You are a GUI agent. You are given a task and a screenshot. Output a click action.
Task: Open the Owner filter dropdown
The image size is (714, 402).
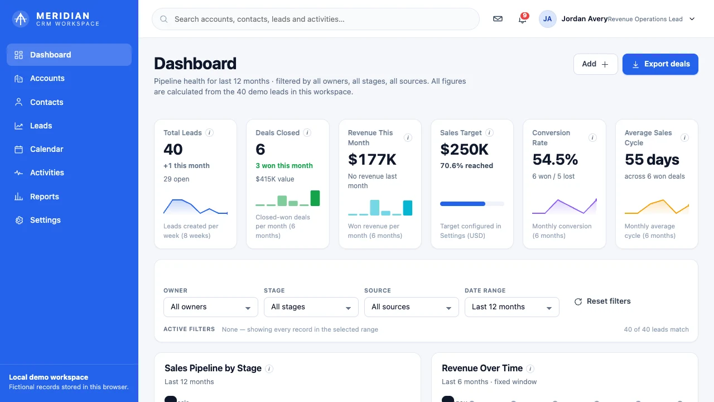point(211,307)
